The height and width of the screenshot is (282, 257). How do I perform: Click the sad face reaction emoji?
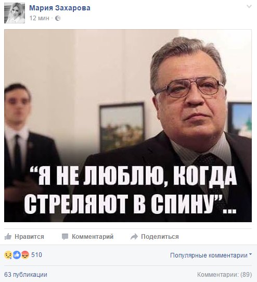pyautogui.click(x=8, y=255)
